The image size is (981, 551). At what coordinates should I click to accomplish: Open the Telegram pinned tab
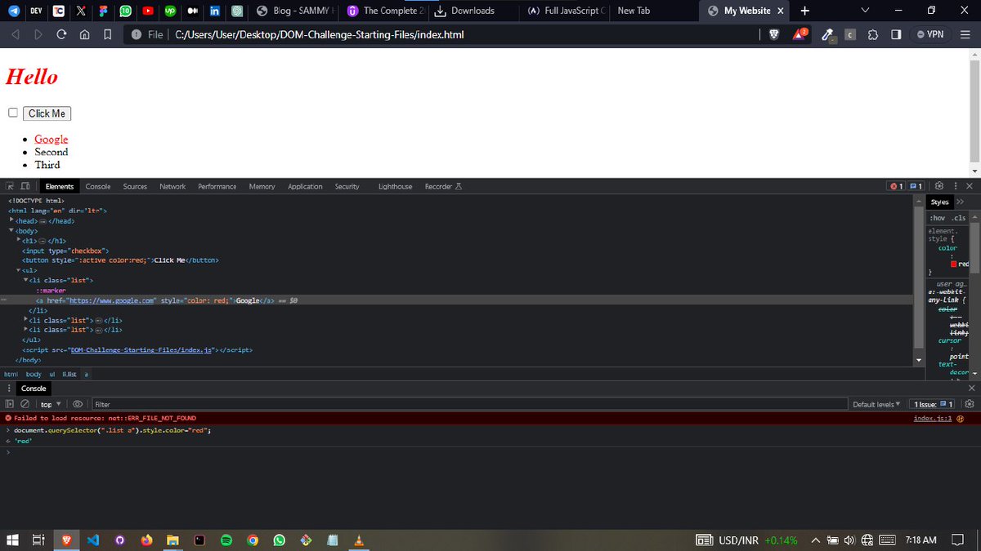pos(15,11)
